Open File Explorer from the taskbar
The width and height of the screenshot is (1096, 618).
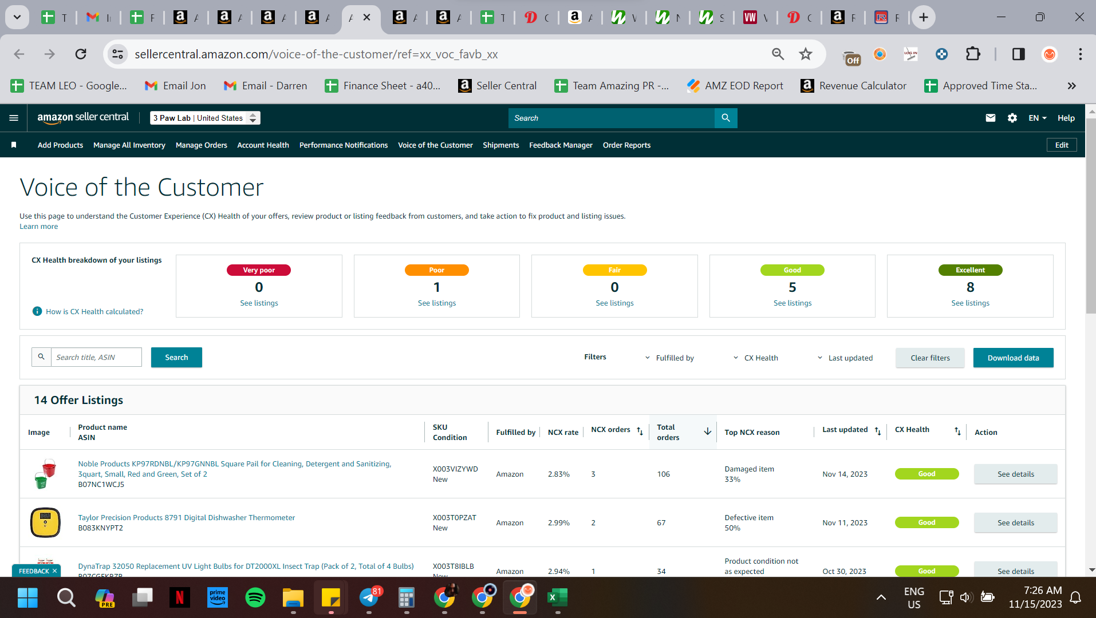(x=293, y=597)
